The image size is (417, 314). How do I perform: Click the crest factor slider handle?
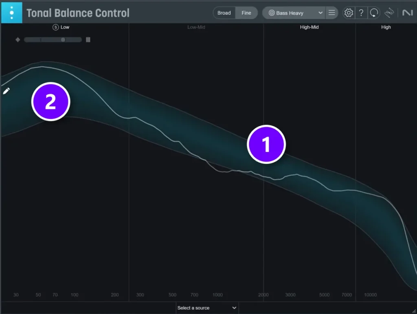[x=63, y=40]
